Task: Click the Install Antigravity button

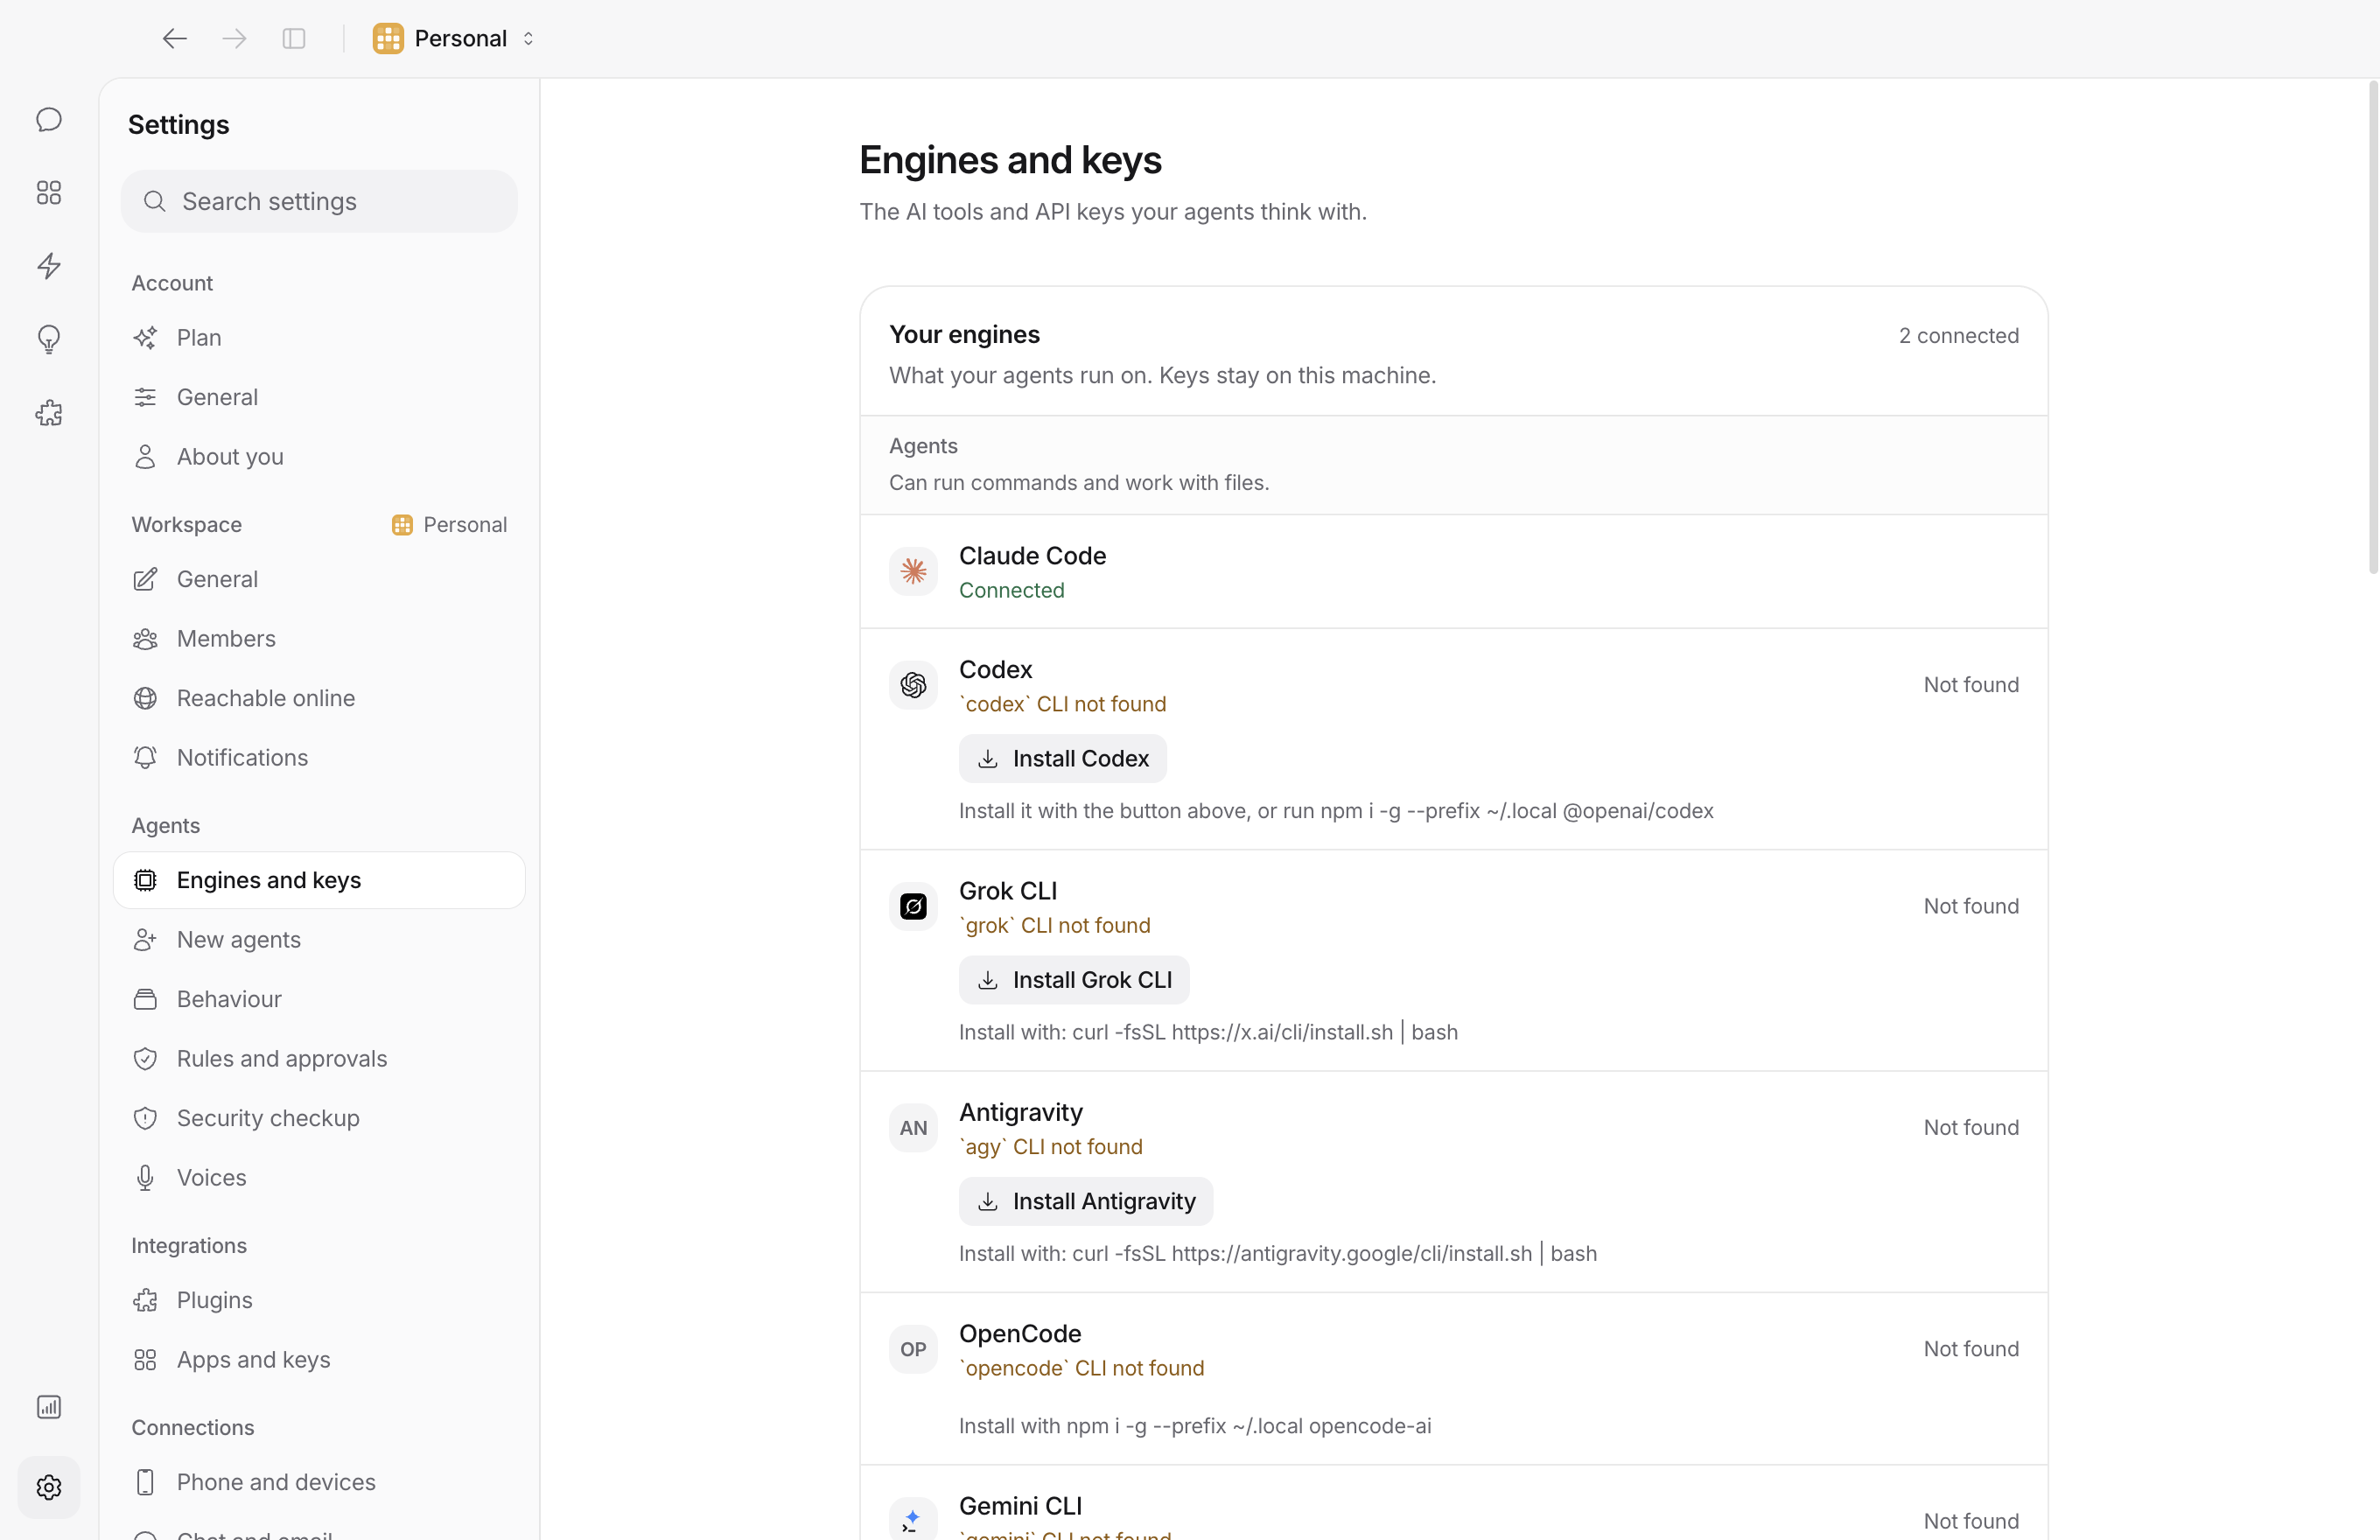Action: 1086,1201
